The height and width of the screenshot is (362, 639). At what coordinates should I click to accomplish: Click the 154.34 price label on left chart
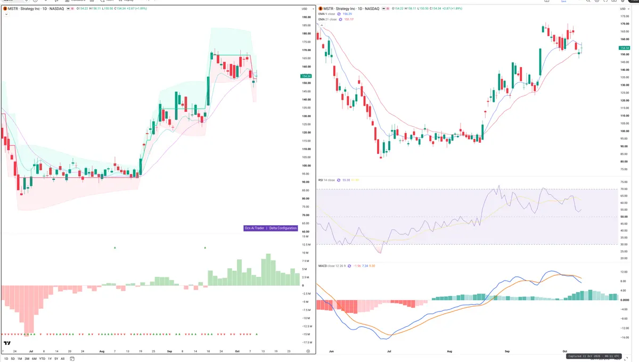[306, 76]
